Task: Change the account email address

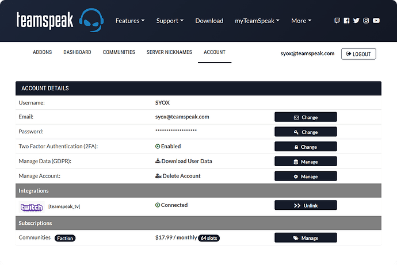Action: pos(306,117)
